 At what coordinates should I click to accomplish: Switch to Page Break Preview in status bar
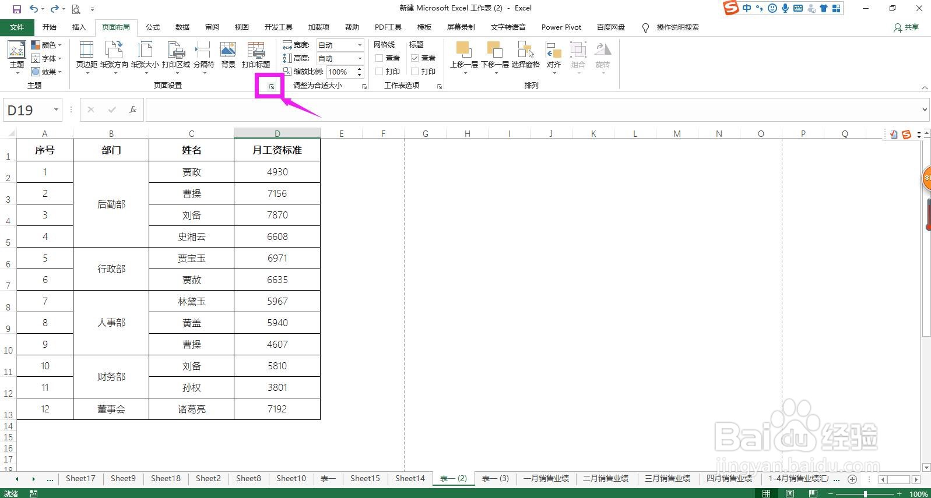pos(813,493)
